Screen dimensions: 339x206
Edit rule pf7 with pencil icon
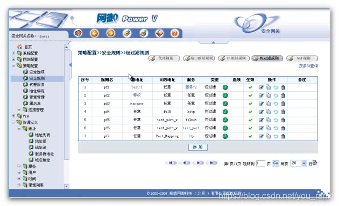[261, 136]
